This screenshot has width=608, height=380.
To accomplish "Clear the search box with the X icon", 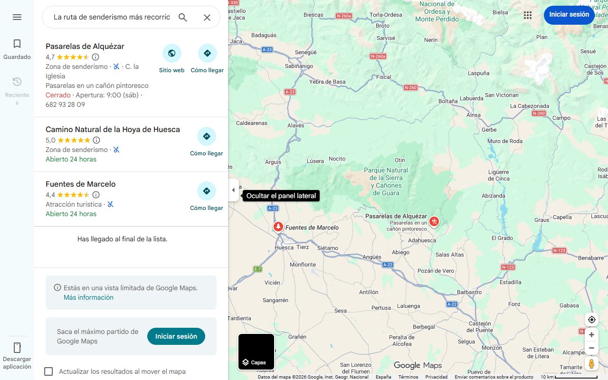I will point(207,17).
